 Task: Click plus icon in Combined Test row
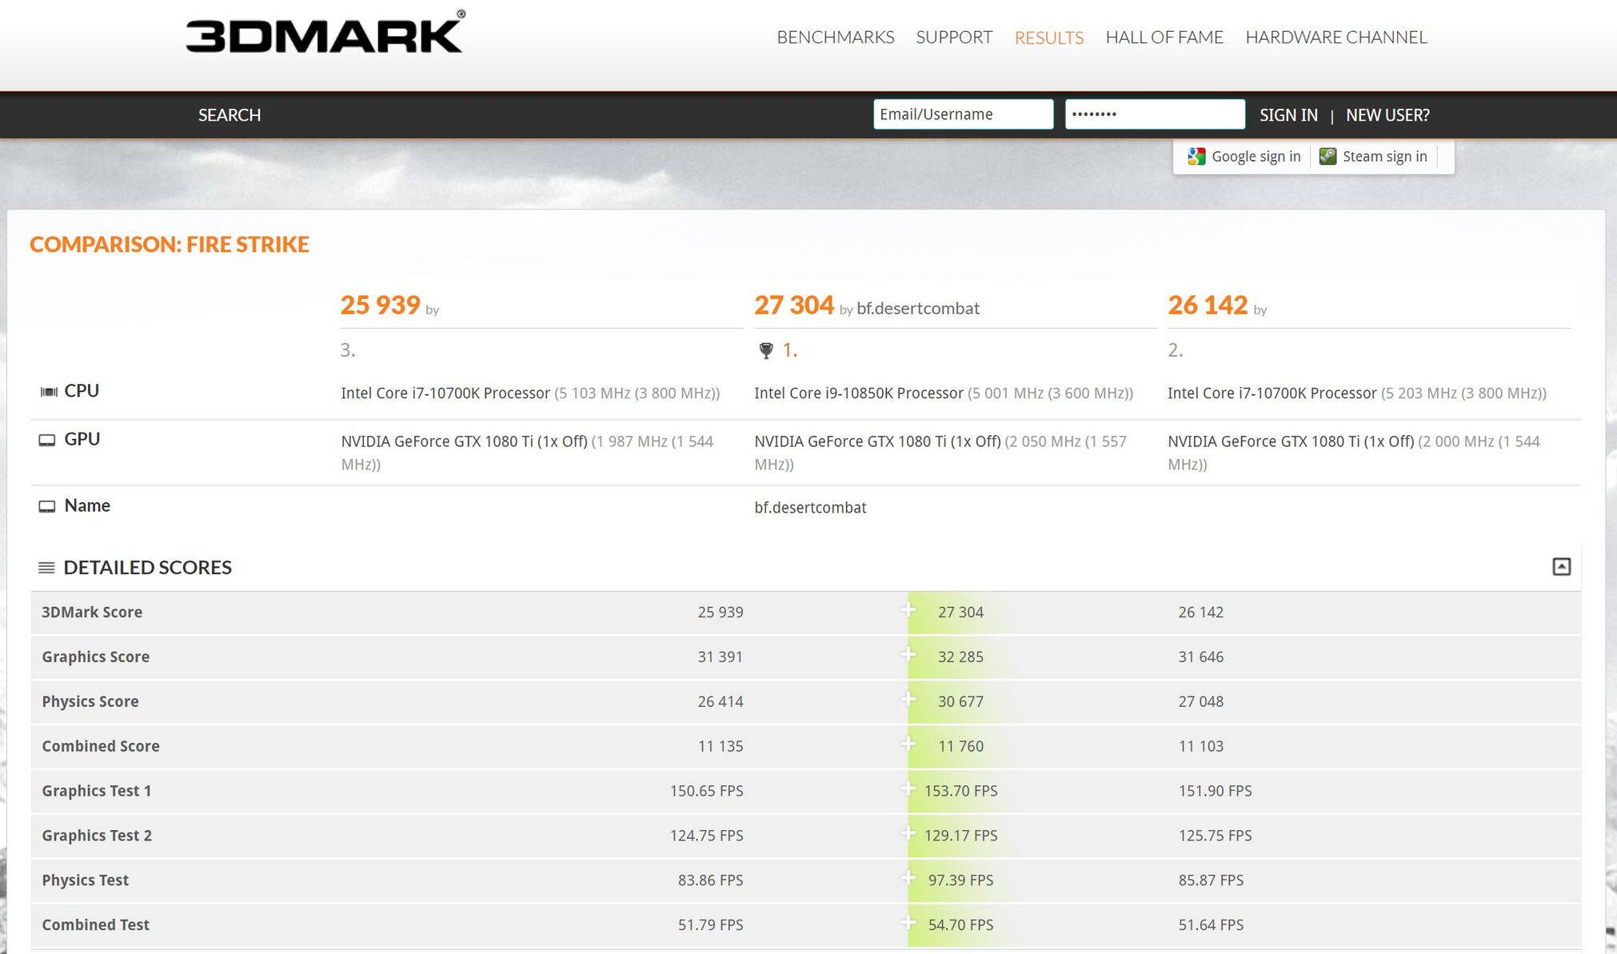908,924
